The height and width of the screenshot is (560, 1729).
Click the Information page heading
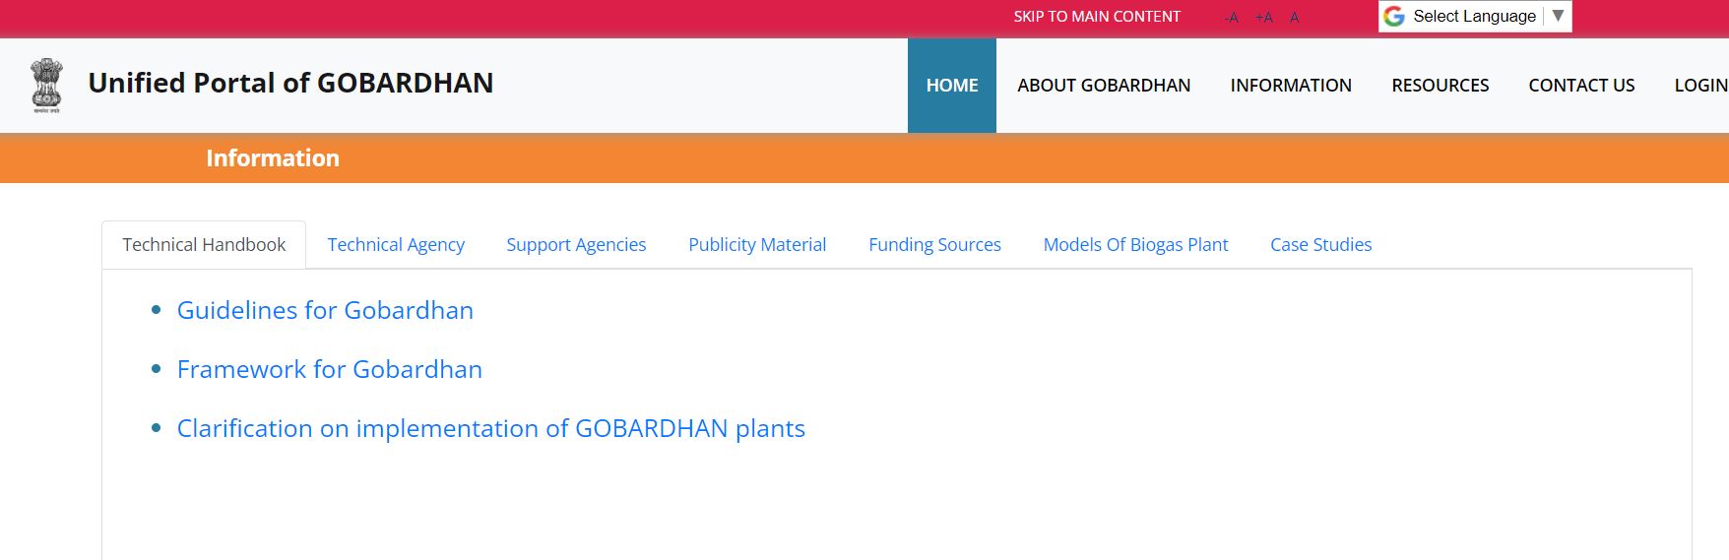tap(273, 158)
